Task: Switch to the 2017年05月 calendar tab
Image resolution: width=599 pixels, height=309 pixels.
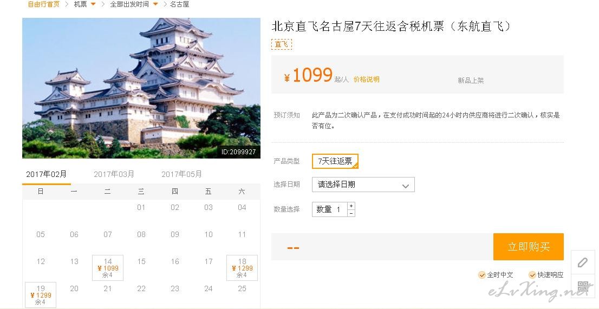Action: [x=181, y=174]
